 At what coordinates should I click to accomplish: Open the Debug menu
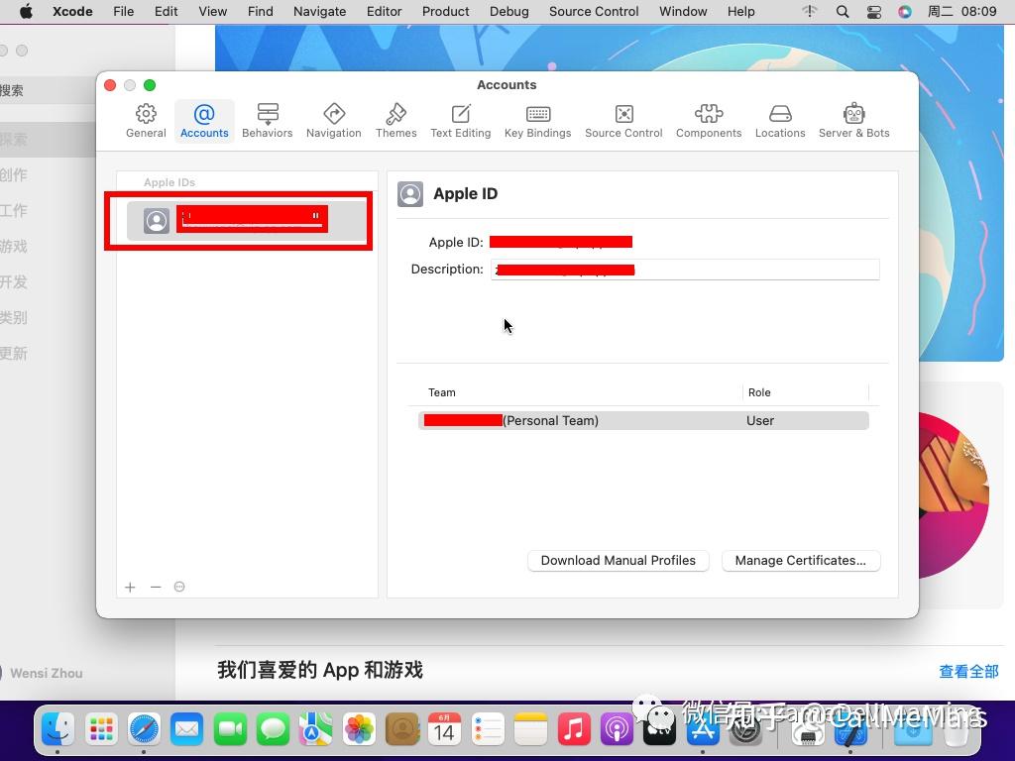[x=508, y=12]
